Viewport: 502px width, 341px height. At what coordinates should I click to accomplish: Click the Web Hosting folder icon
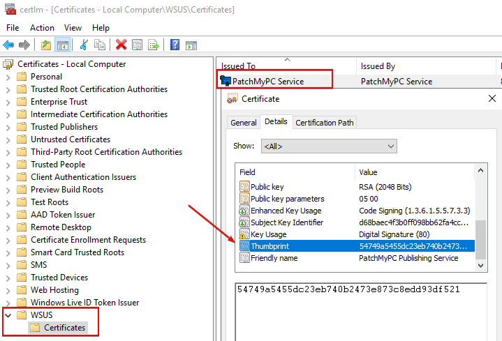22,290
